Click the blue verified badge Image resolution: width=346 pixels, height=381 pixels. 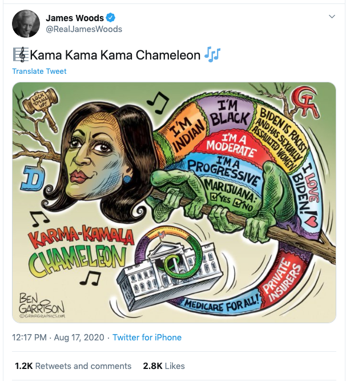(x=111, y=18)
